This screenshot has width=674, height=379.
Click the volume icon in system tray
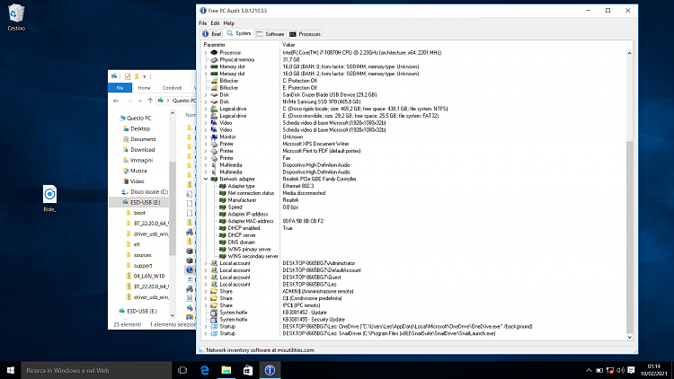pos(620,370)
